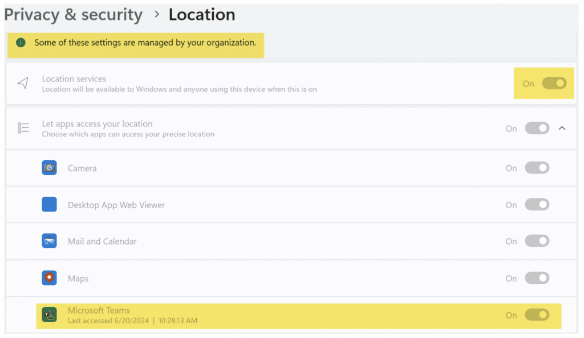This screenshot has width=584, height=338.
Task: Click the breadcrumb chevron separator
Action: [x=157, y=14]
